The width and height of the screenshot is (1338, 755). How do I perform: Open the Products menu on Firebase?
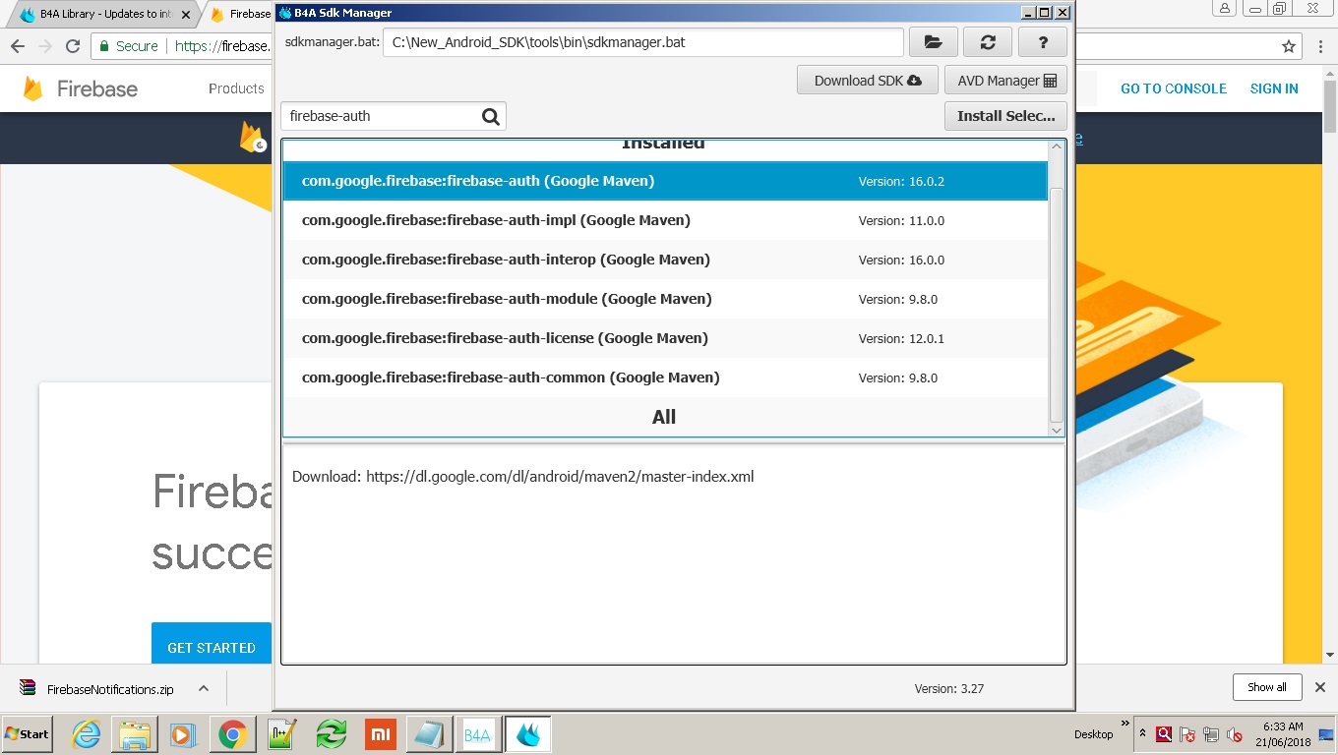click(x=236, y=88)
